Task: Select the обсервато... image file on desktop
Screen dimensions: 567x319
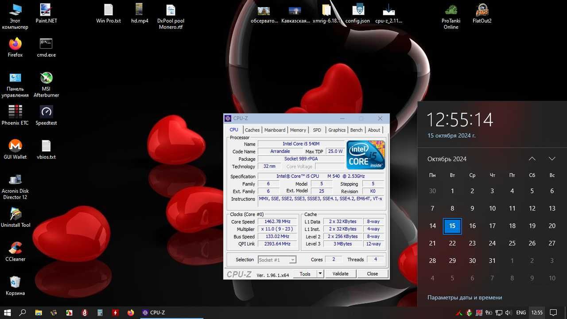Action: pyautogui.click(x=264, y=13)
